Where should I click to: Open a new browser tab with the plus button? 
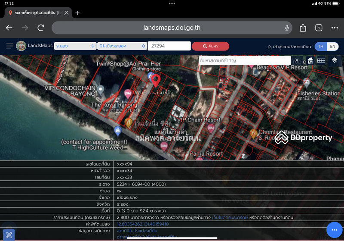77,13
